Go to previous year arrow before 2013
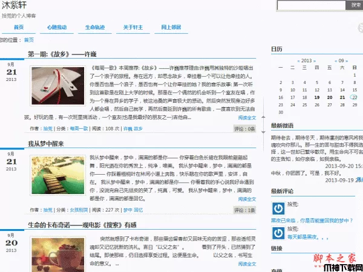Viewport: 363px width, 272px height. (299, 61)
